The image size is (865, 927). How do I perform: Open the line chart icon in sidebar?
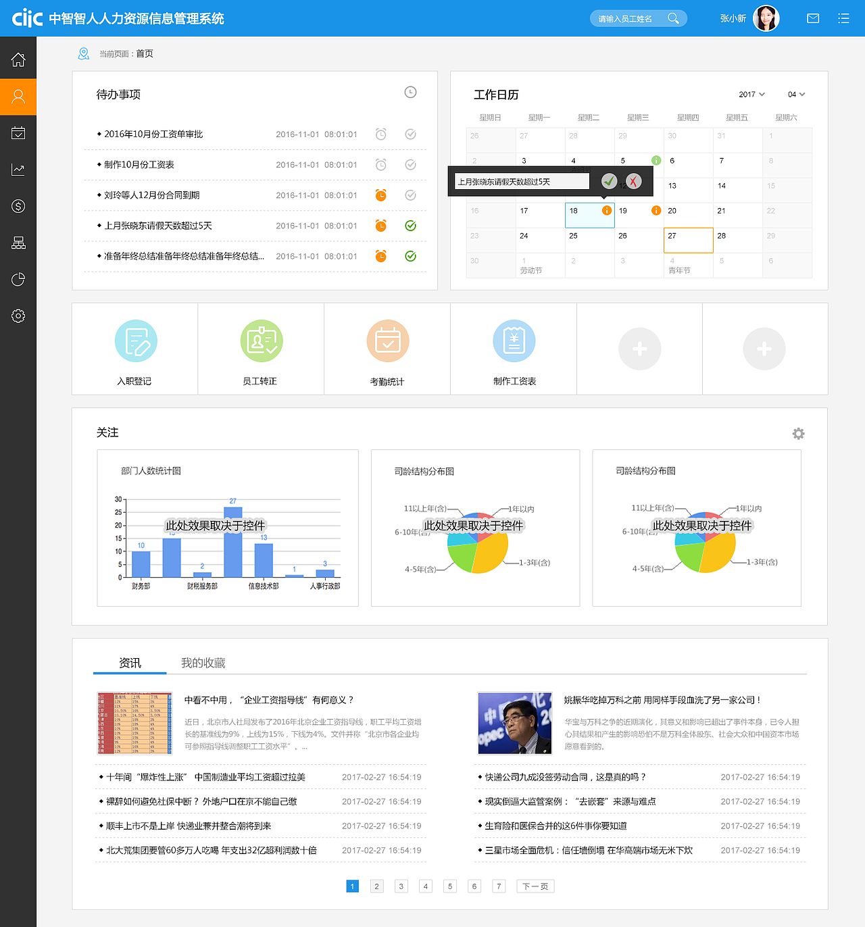pos(18,170)
